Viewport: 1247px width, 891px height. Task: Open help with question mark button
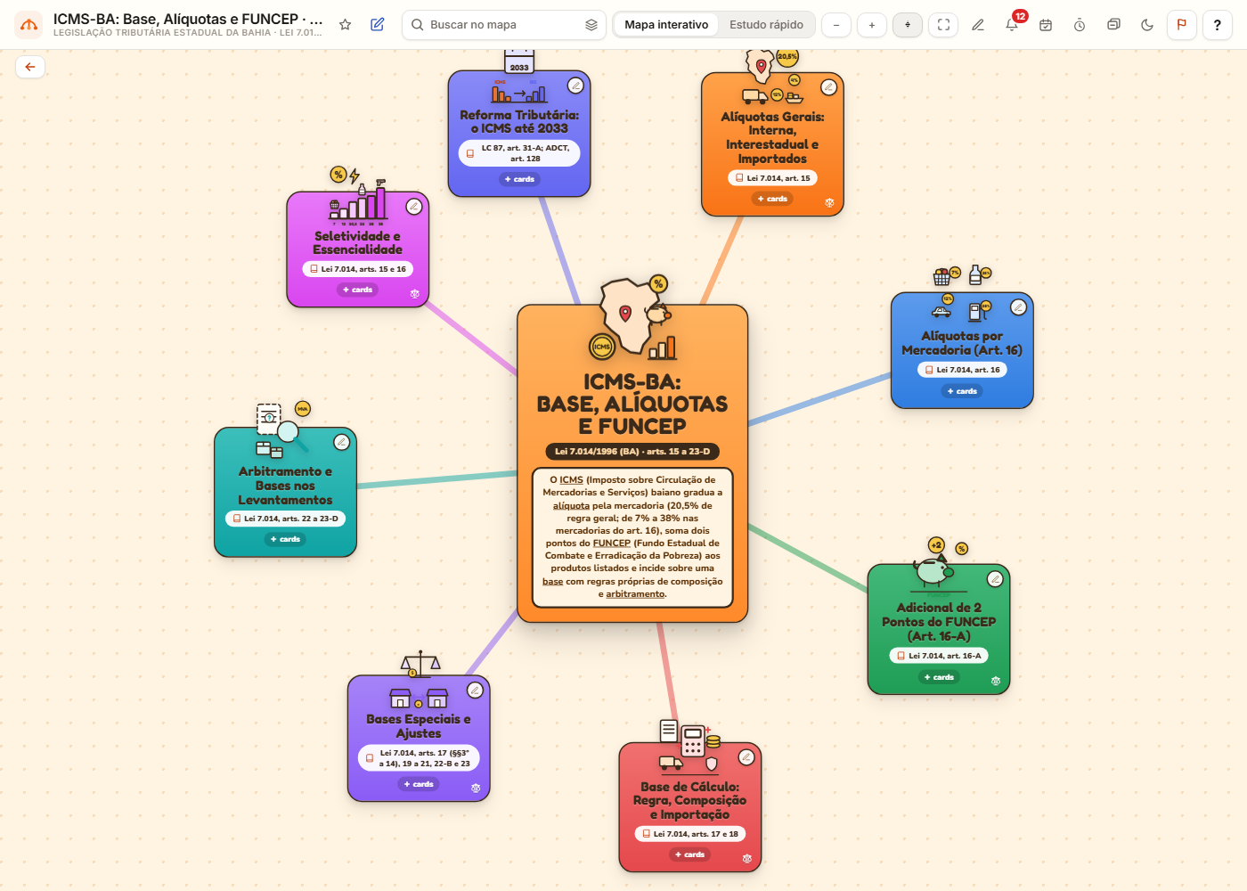click(1218, 25)
